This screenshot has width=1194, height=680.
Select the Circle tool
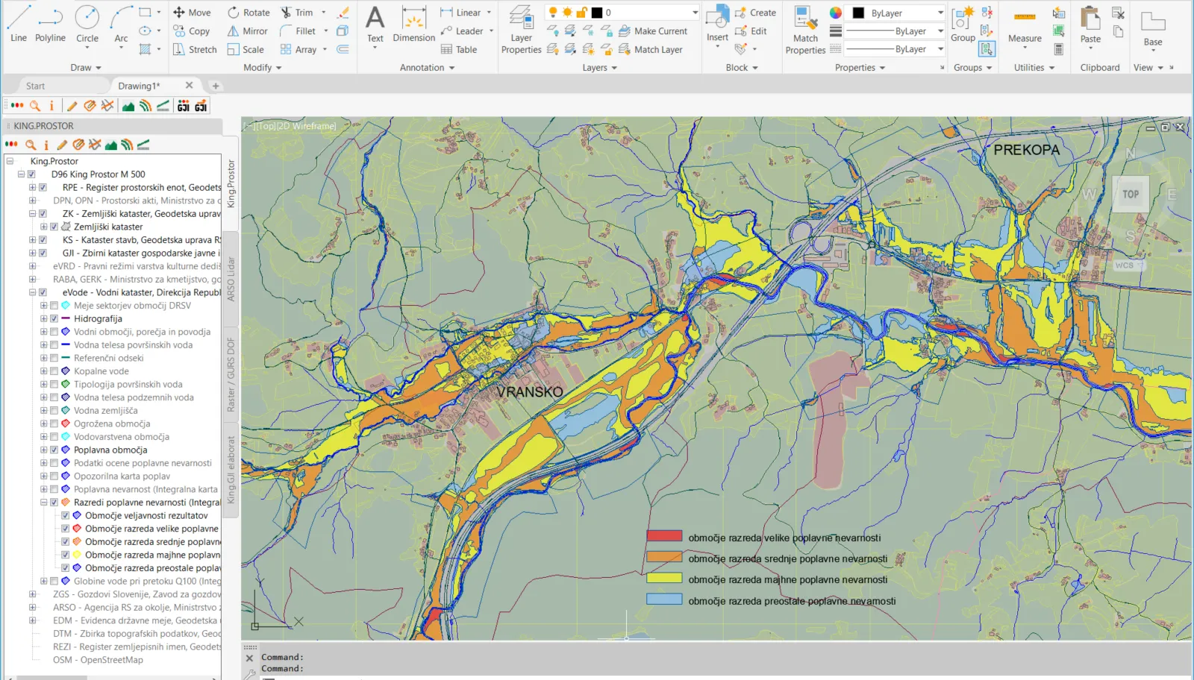coord(87,22)
